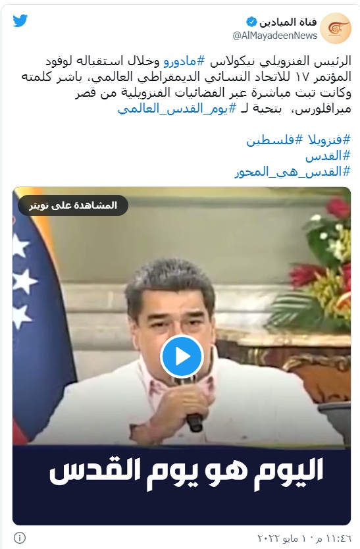The width and height of the screenshot is (360, 549).
Task: Click the tweet body text paragraph
Action: click(x=186, y=85)
